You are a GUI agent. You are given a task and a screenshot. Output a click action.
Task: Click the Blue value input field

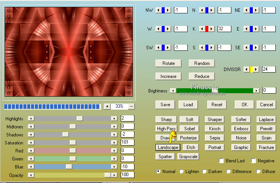[x=128, y=167]
